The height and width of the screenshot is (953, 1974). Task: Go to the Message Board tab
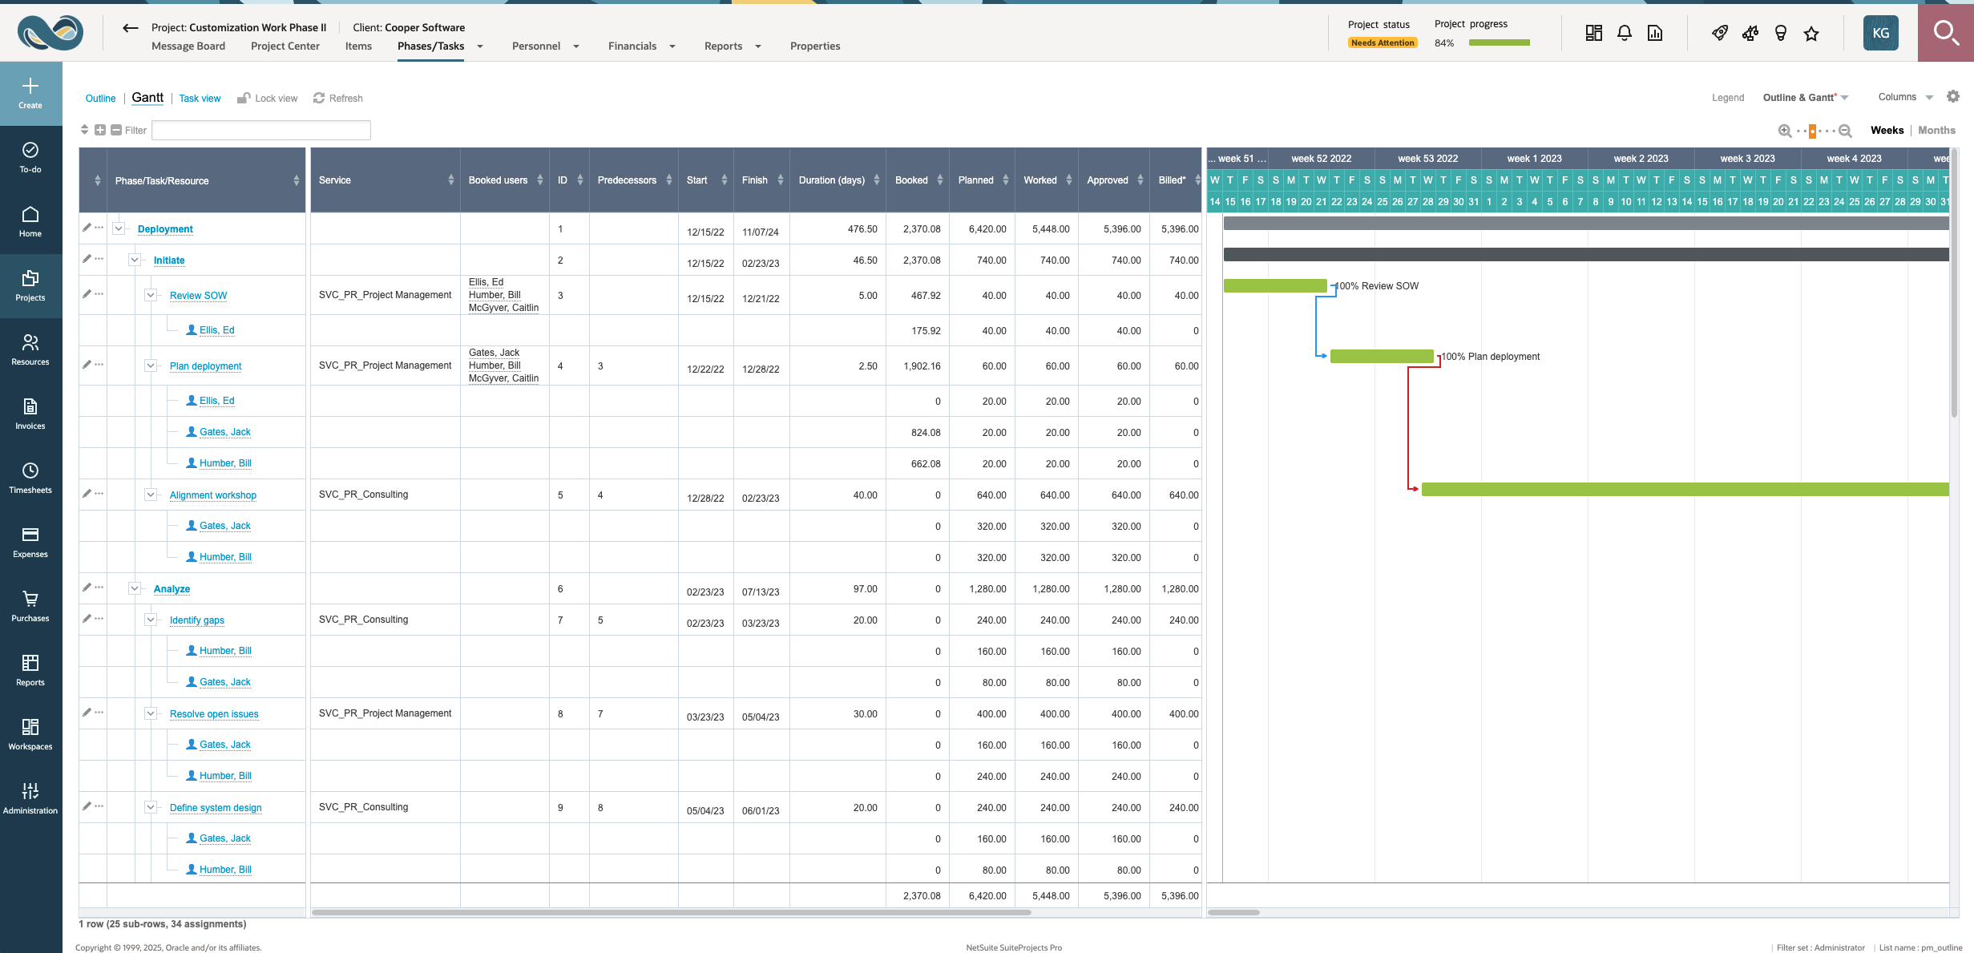point(188,46)
